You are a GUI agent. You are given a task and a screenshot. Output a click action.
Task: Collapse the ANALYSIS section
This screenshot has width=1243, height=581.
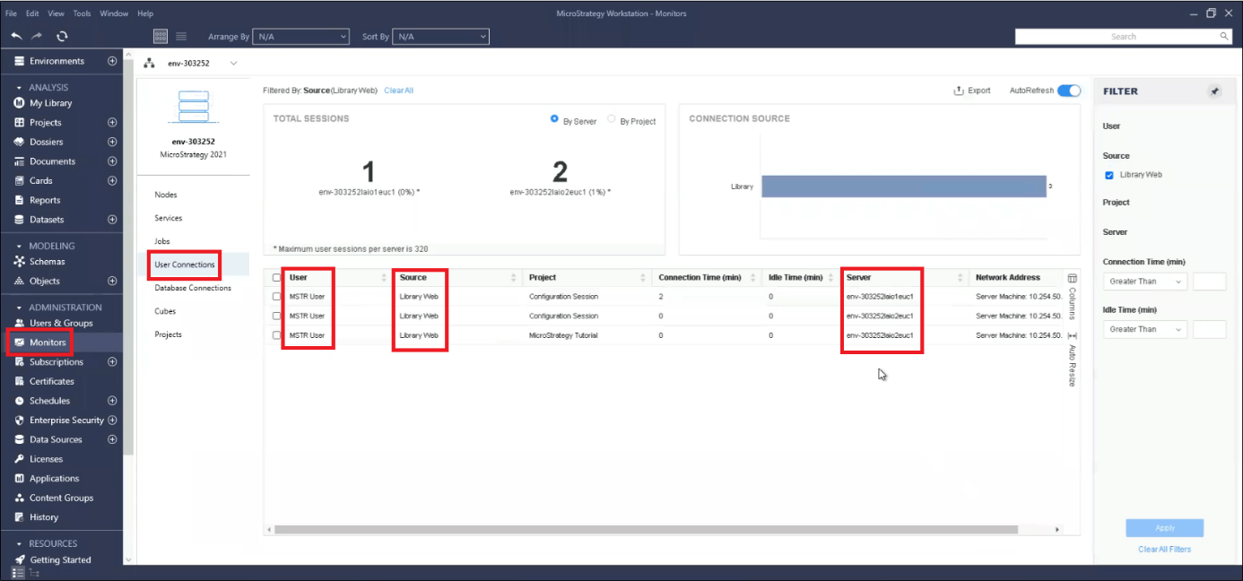[20, 88]
